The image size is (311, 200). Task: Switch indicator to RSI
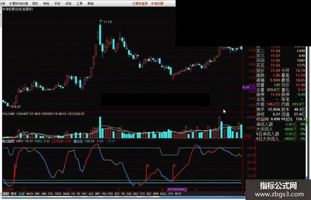[x=117, y=194]
